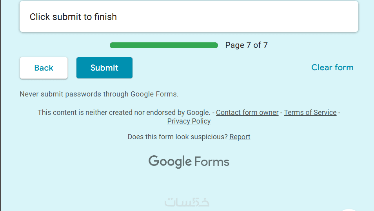The image size is (374, 211).
Task: Click the word "Google" in the footer logo
Action: [170, 162]
